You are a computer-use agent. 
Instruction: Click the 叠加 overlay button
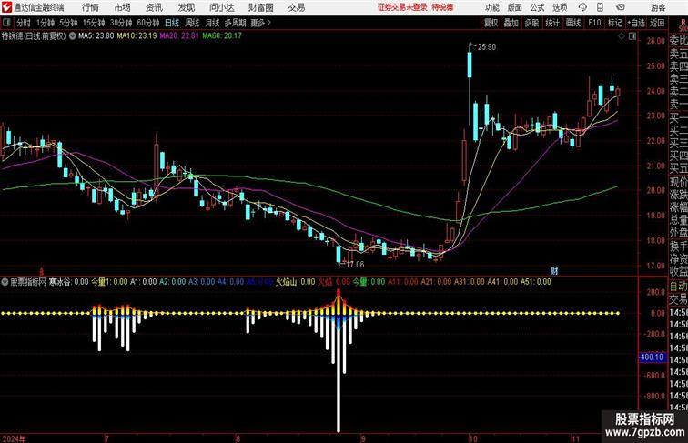click(511, 23)
